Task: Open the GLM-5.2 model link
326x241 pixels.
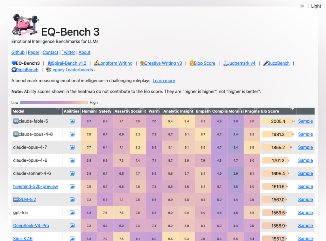Action: 27,200
